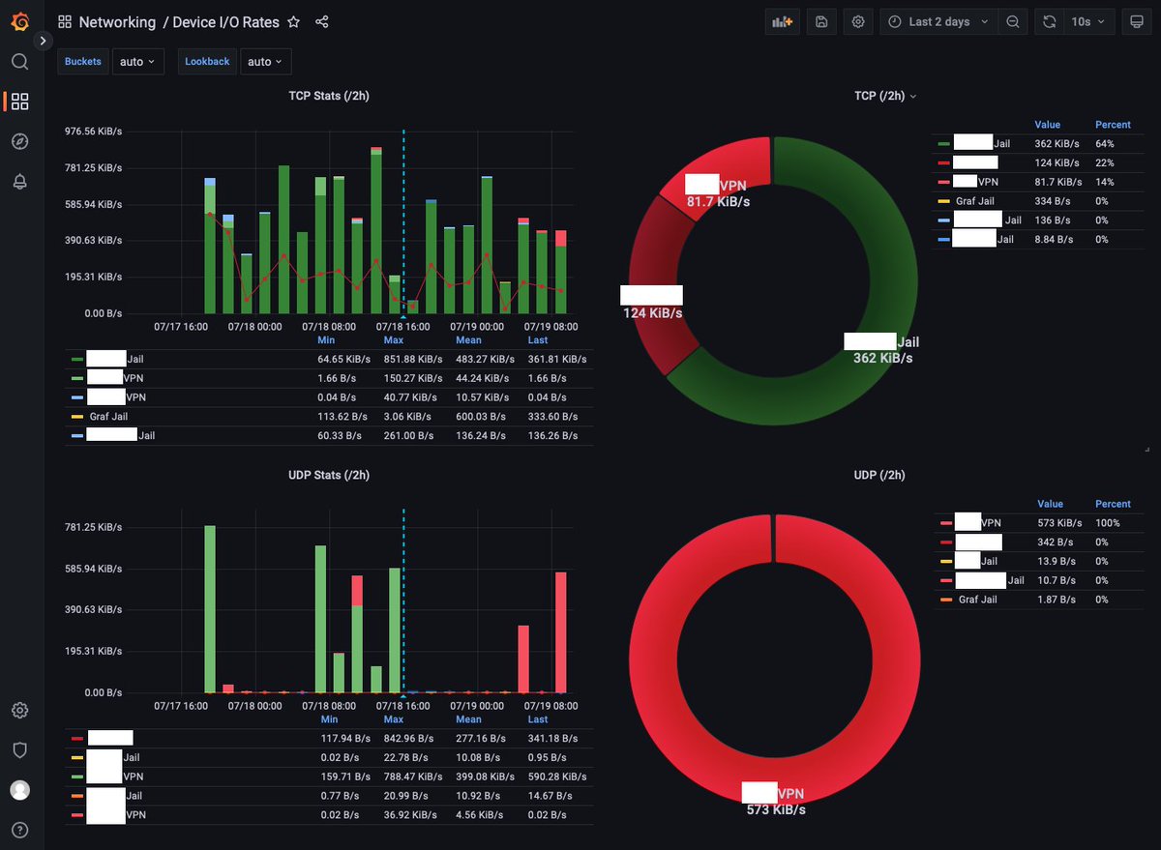This screenshot has height=850, width=1161.
Task: Open the Grafana home logo
Action: pyautogui.click(x=19, y=21)
